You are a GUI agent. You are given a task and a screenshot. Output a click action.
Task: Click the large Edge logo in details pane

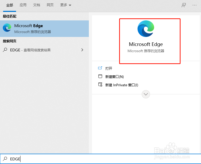(146, 29)
